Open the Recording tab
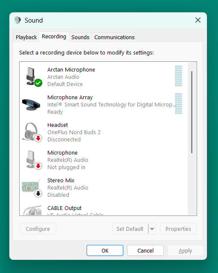The height and width of the screenshot is (273, 218). pos(54,37)
